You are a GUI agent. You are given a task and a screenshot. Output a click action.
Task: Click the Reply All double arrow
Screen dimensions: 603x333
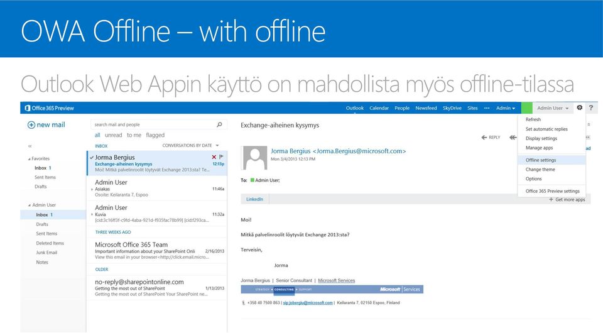pos(513,137)
